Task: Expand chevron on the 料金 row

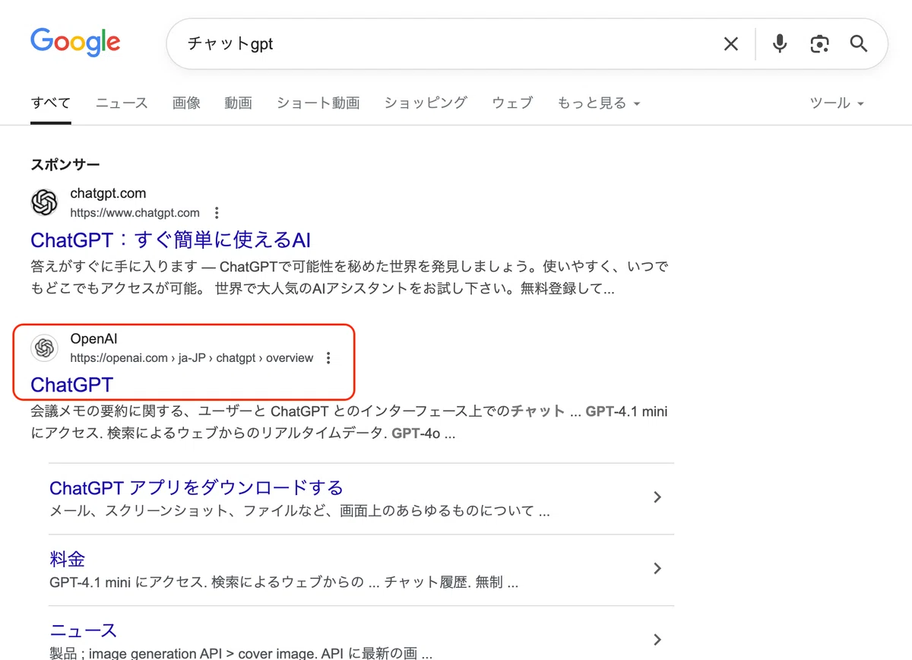Action: 657,569
